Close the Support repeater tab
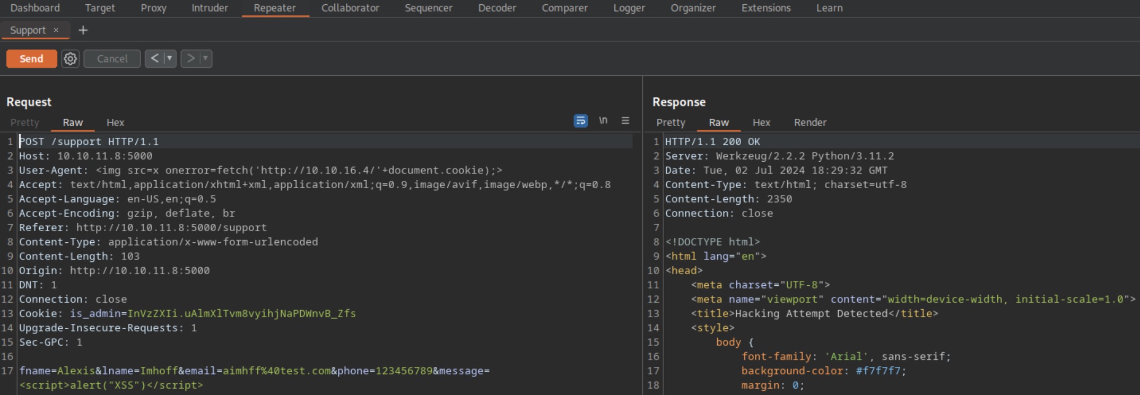The width and height of the screenshot is (1140, 395). click(x=56, y=30)
